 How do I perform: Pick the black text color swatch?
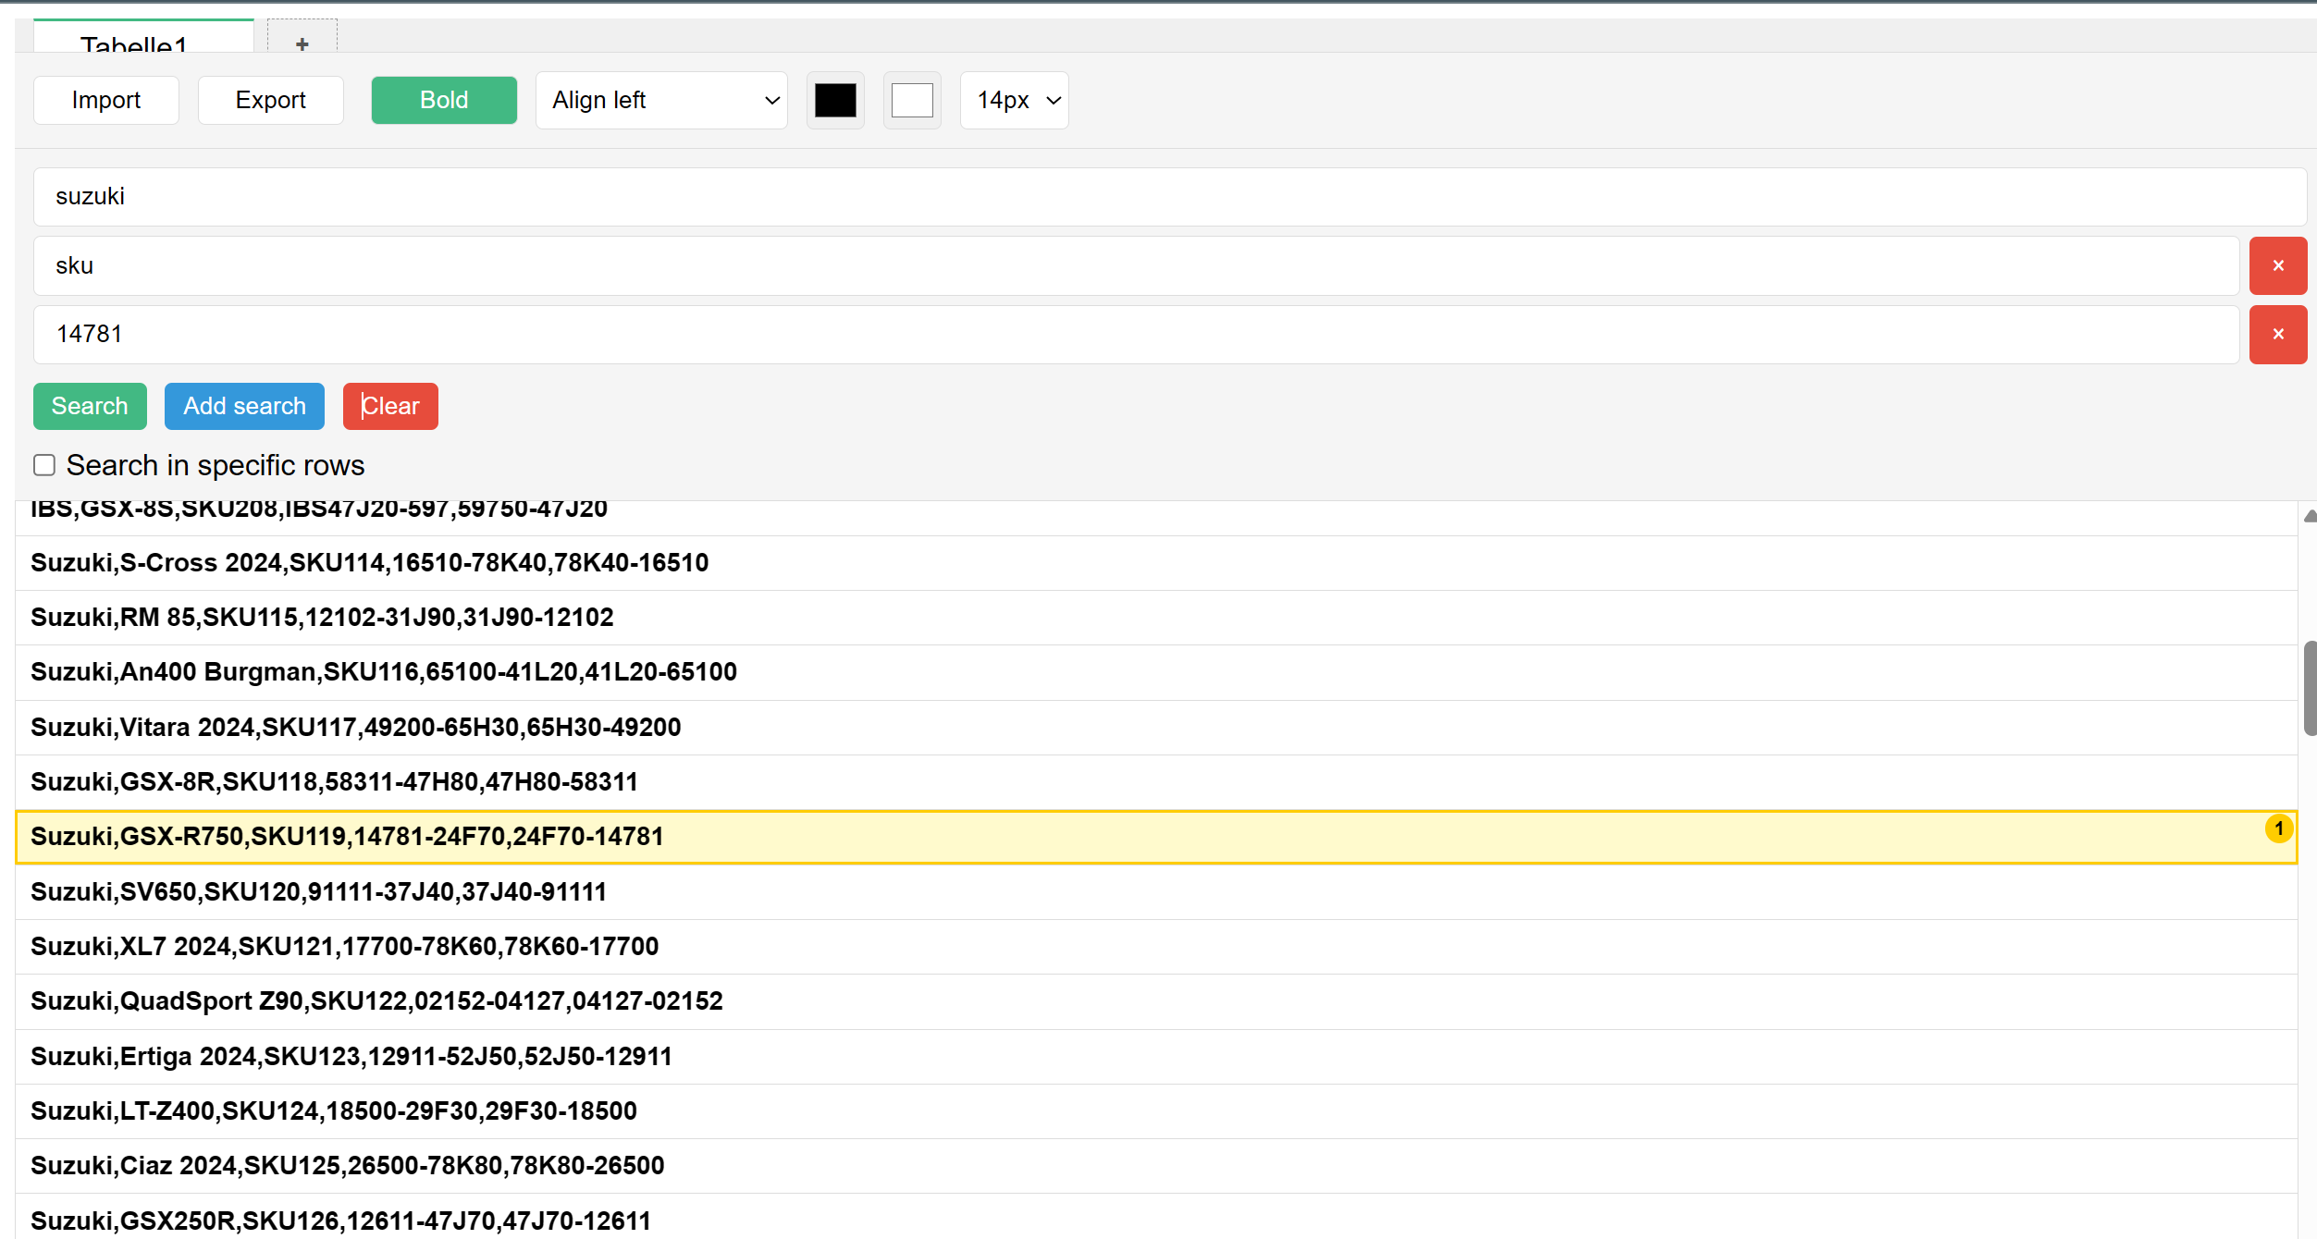pyautogui.click(x=834, y=100)
